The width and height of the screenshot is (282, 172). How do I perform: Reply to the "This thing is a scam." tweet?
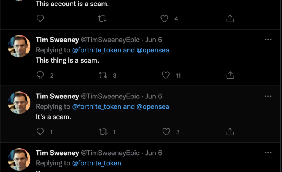[x=40, y=75]
